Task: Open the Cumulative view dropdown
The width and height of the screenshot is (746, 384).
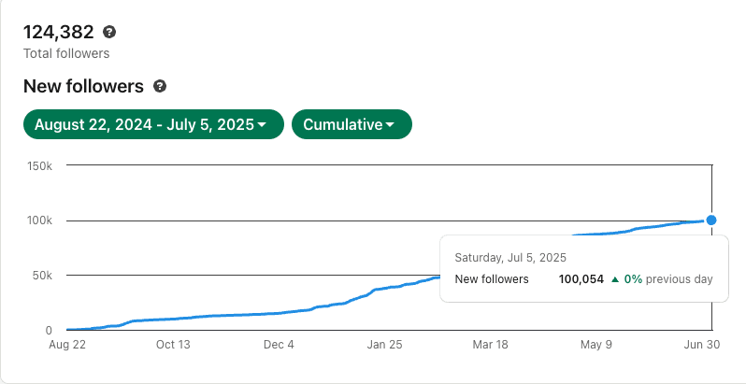Action: tap(351, 124)
